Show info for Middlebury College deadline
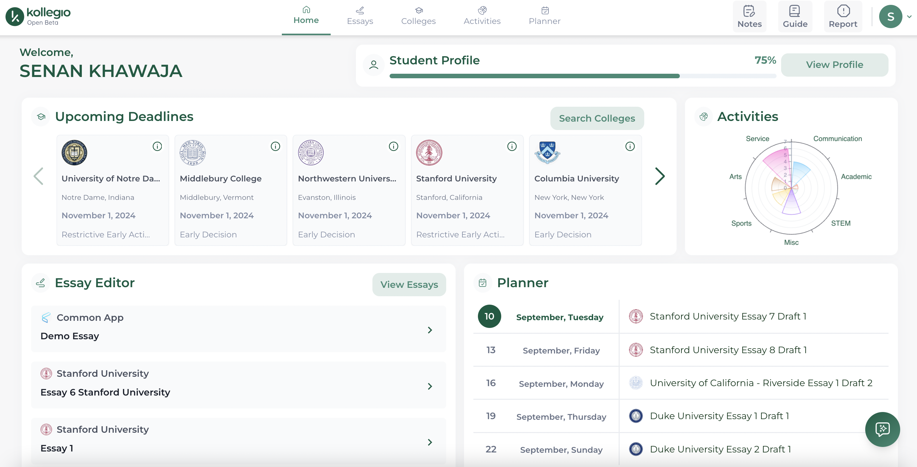 pos(275,146)
